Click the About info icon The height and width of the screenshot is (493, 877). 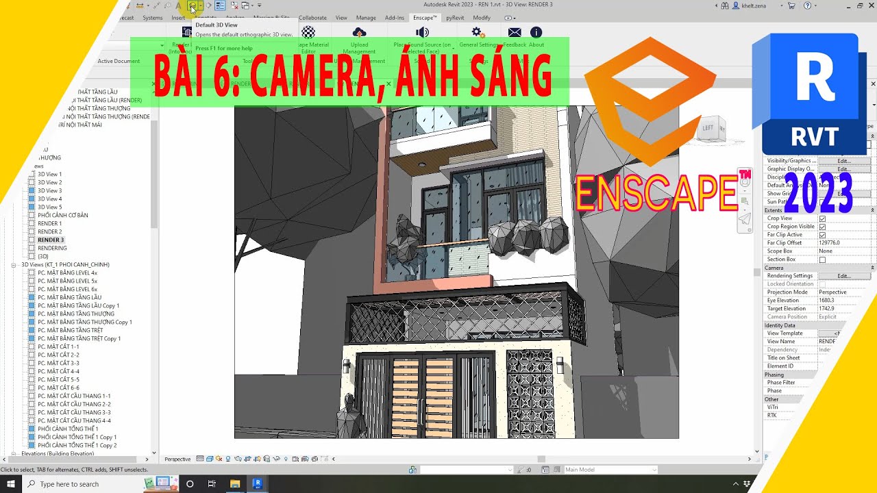pos(536,32)
